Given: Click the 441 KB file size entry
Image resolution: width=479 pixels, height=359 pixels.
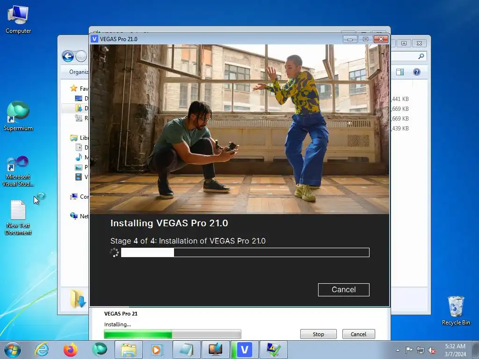Looking at the screenshot, I should point(400,99).
